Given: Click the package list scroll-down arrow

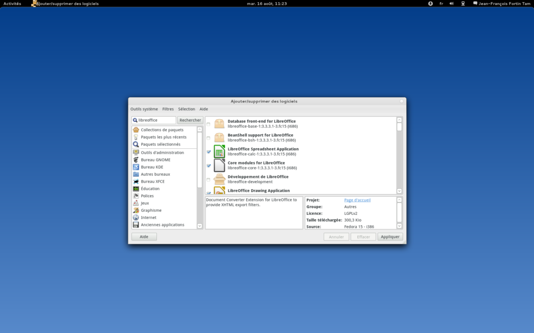Looking at the screenshot, I should tap(399, 191).
